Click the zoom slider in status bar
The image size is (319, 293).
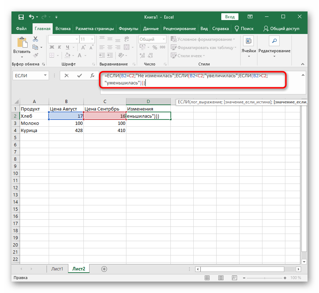[265, 278]
